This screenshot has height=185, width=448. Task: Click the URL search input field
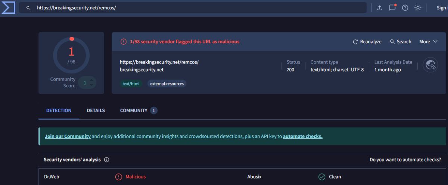(x=198, y=8)
